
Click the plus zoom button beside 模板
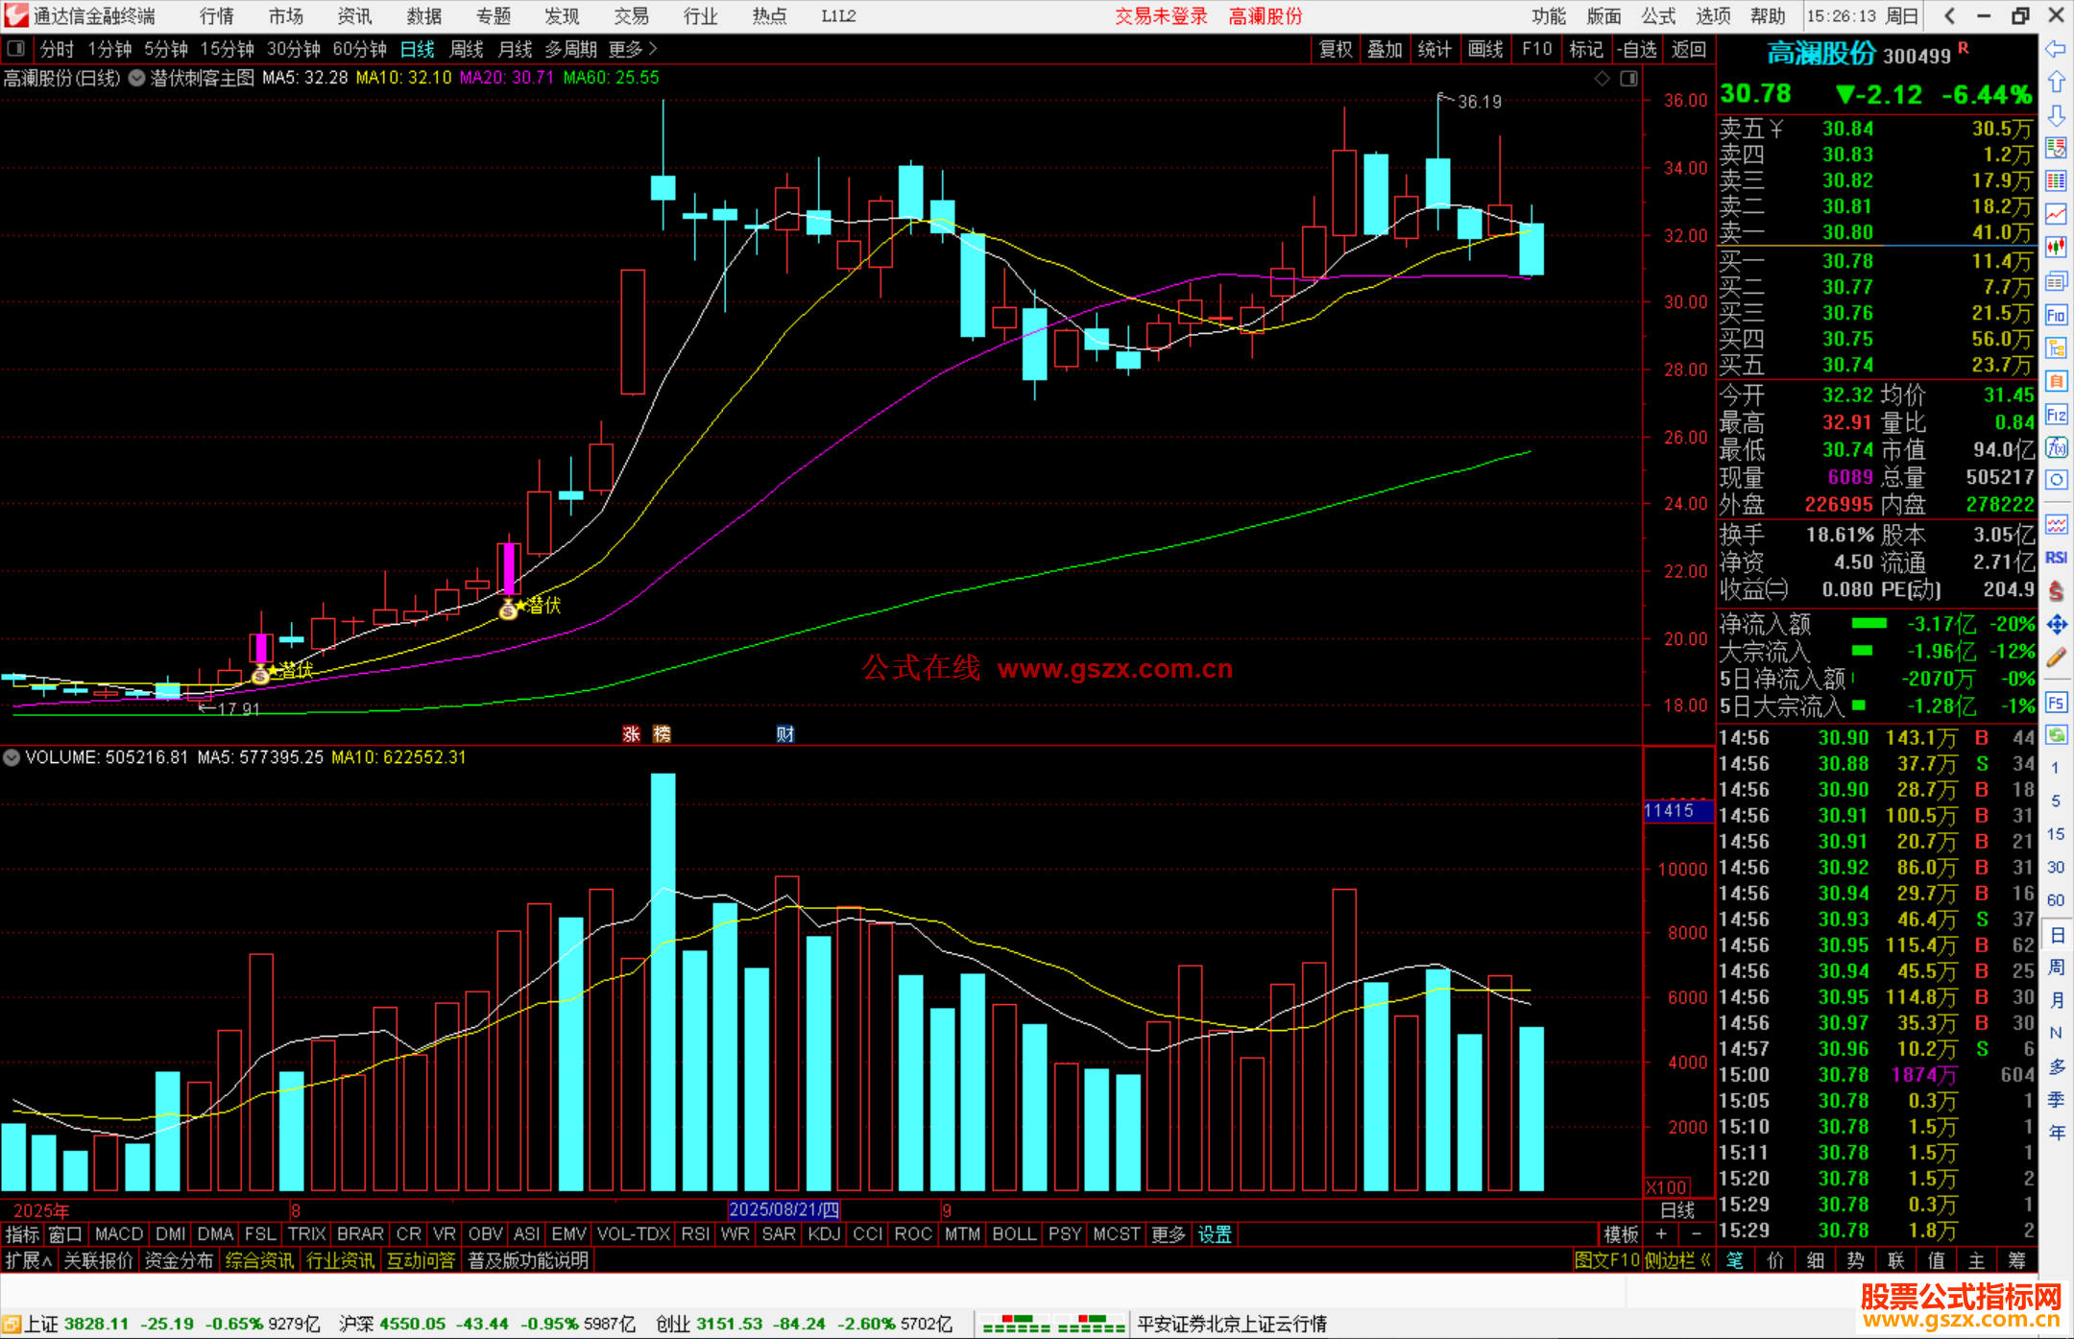coord(1661,1234)
